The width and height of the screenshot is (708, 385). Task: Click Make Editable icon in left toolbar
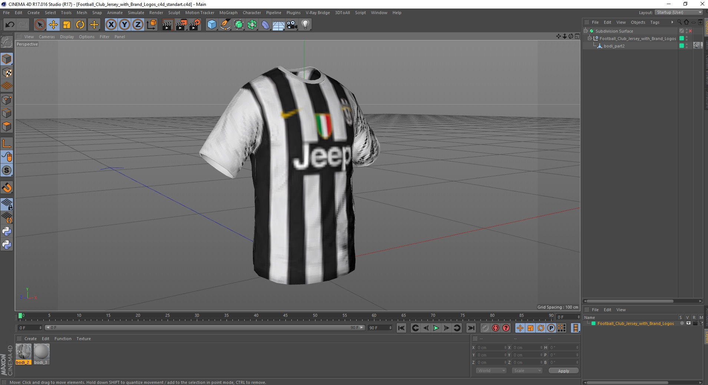click(7, 42)
